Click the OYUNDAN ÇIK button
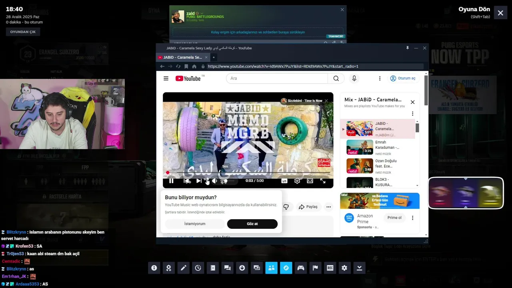512x288 pixels. coord(23,32)
